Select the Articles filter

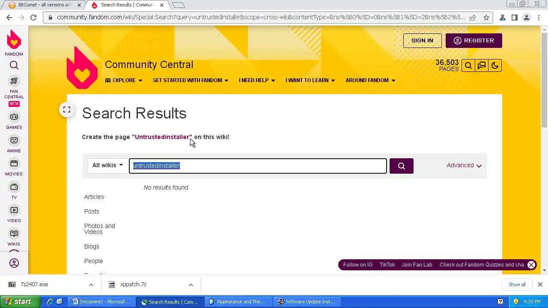point(94,197)
